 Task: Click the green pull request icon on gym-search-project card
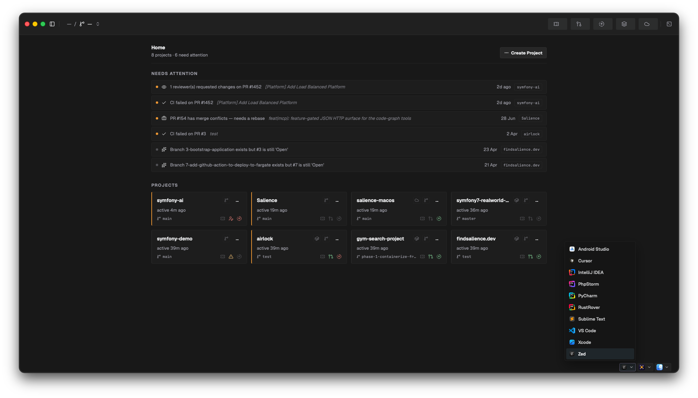431,257
